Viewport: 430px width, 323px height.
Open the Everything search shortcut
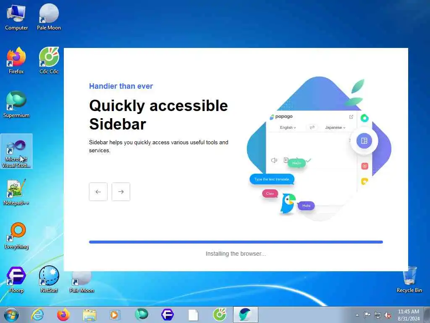pos(16,236)
